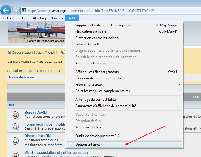201x157 pixels.
Task: Click the site favicon in address bar
Action: [x=24, y=10]
